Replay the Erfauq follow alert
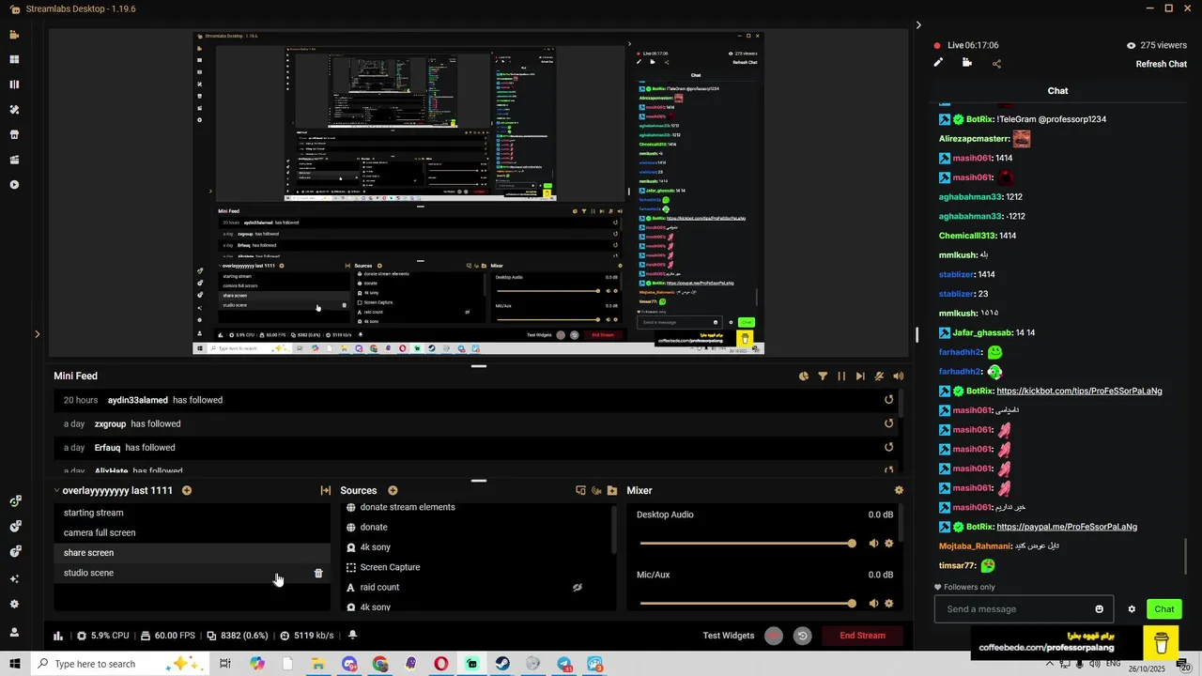1202x676 pixels. [x=888, y=448]
